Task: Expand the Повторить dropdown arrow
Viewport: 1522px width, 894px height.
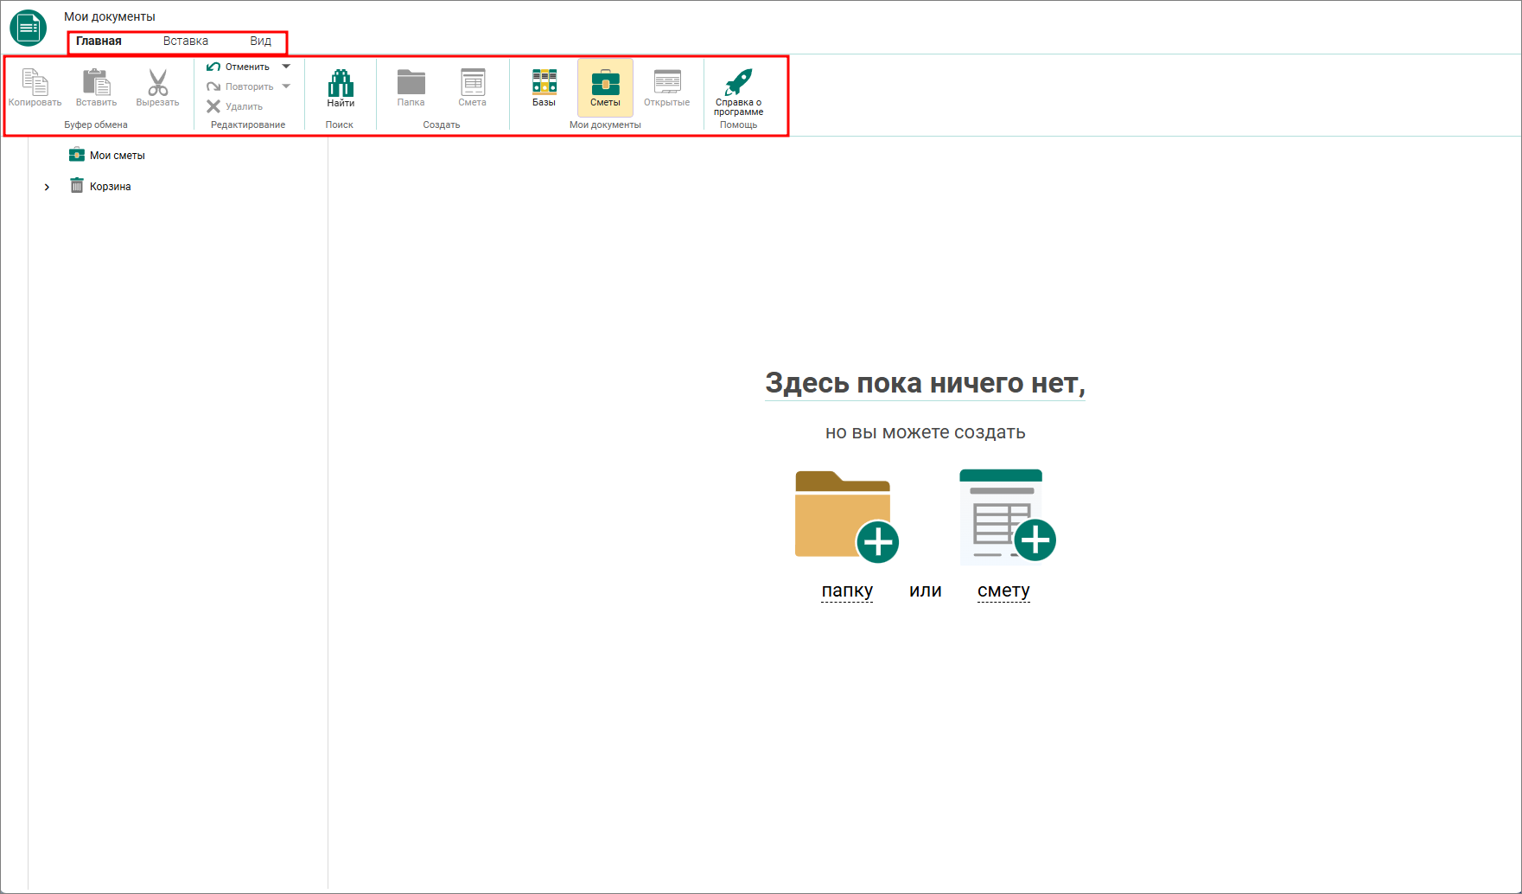Action: [286, 86]
